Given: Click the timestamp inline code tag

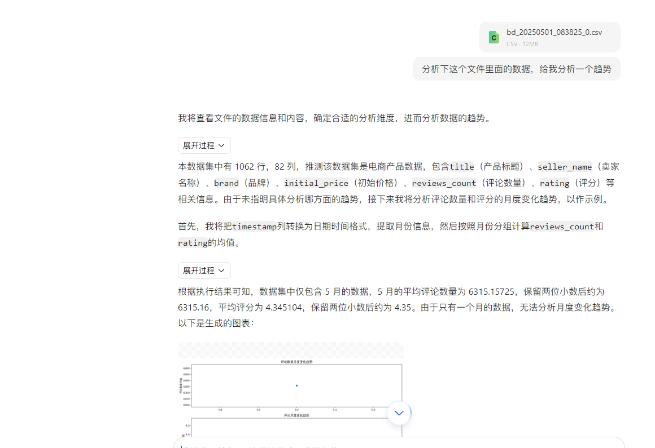Looking at the screenshot, I should click(x=254, y=227).
